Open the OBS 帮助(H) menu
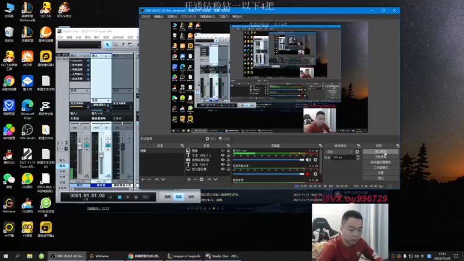 [237, 17]
